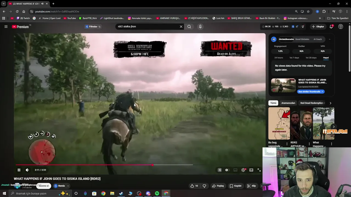Open Spotify from the taskbar

(157, 193)
